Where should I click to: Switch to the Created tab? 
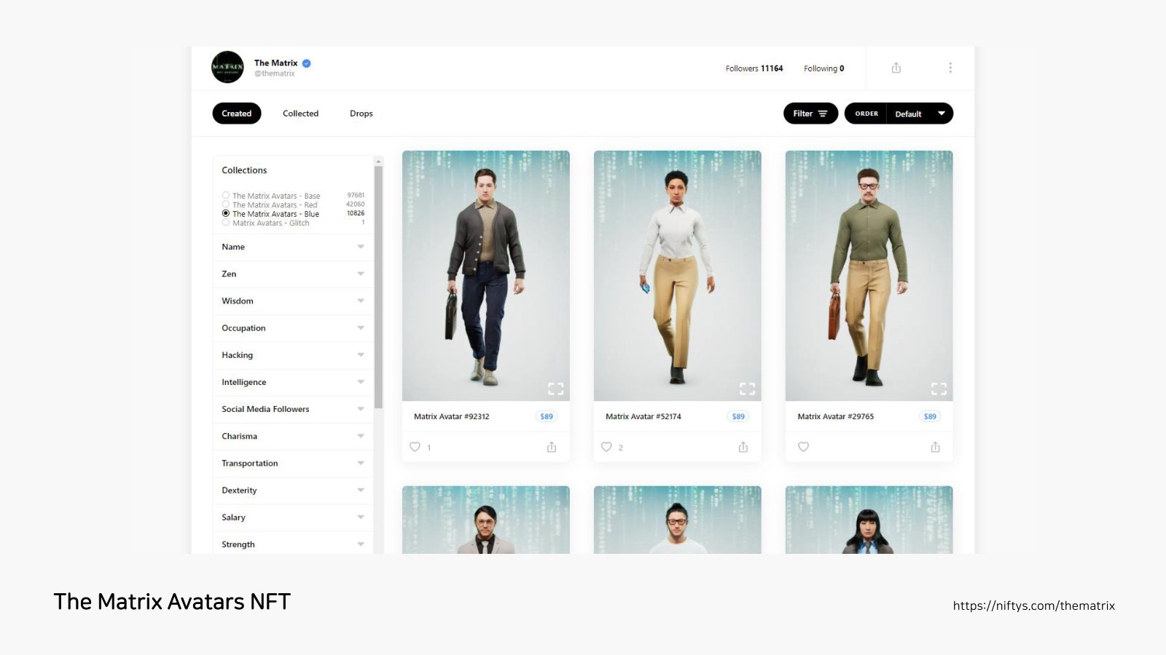(237, 114)
